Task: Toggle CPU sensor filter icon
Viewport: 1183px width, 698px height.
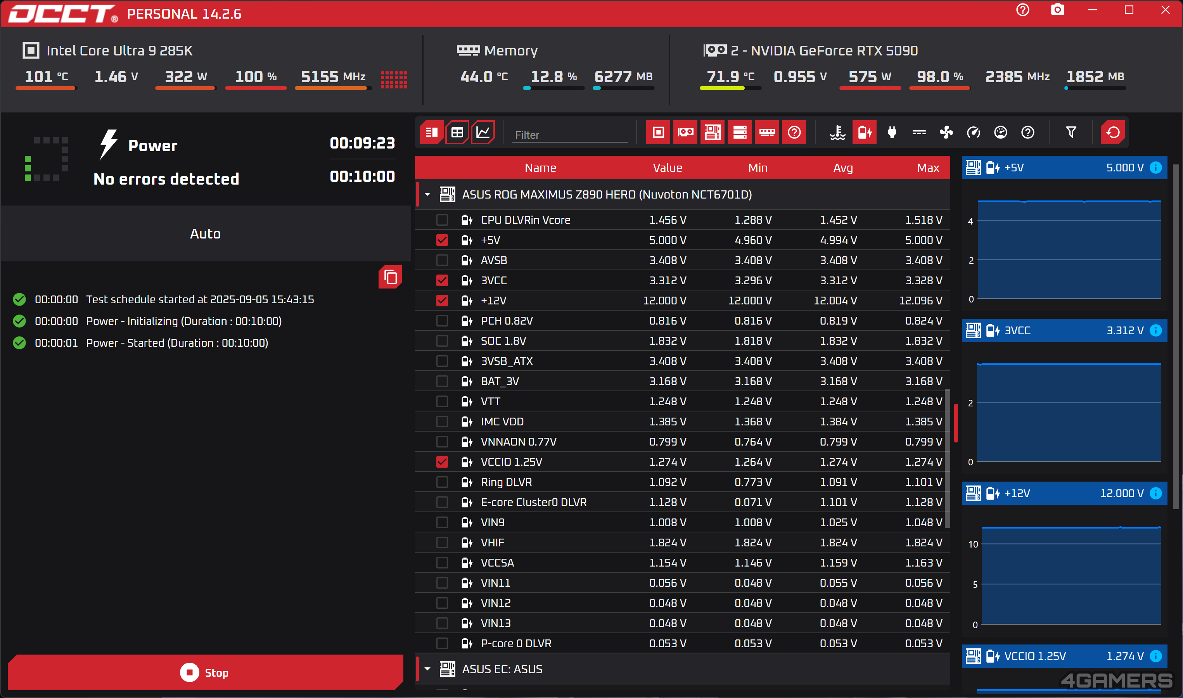Action: tap(658, 132)
